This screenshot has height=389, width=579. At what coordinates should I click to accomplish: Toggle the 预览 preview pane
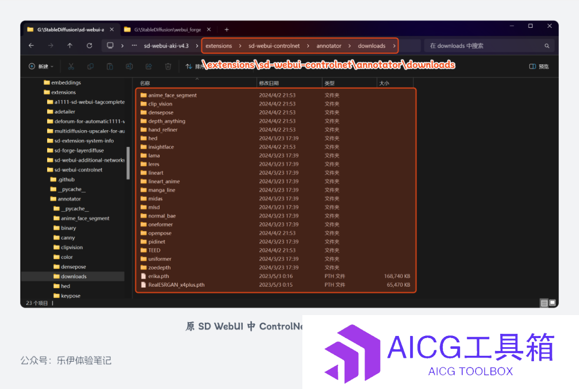[539, 66]
